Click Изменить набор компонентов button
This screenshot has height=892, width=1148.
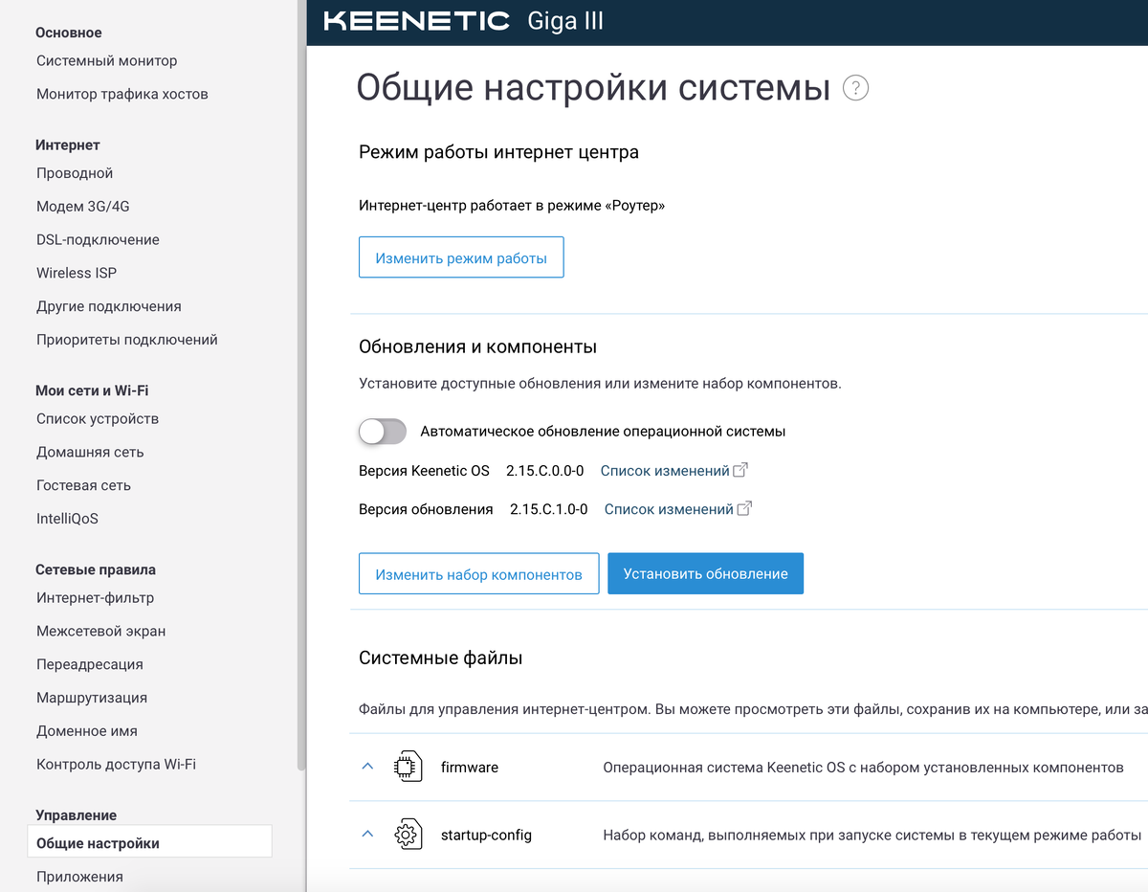click(x=478, y=573)
